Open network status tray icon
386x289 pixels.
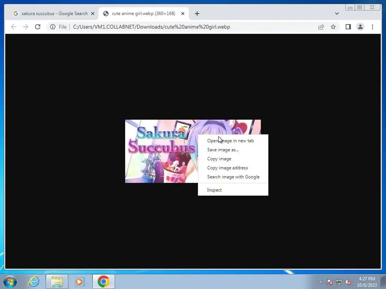click(339, 282)
